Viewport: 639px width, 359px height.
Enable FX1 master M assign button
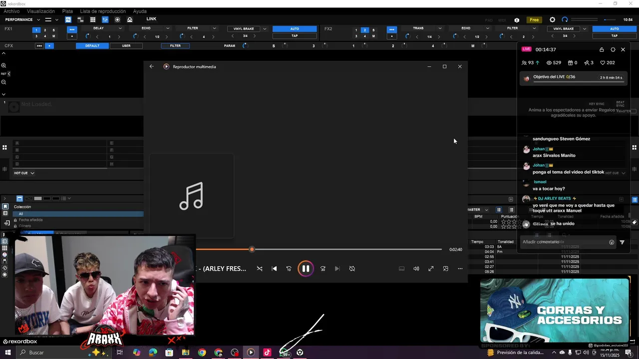pos(53,36)
